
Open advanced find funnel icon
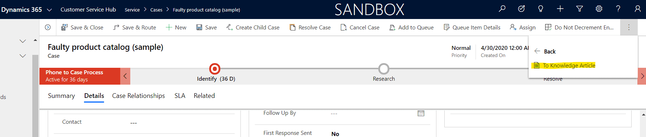(x=579, y=9)
